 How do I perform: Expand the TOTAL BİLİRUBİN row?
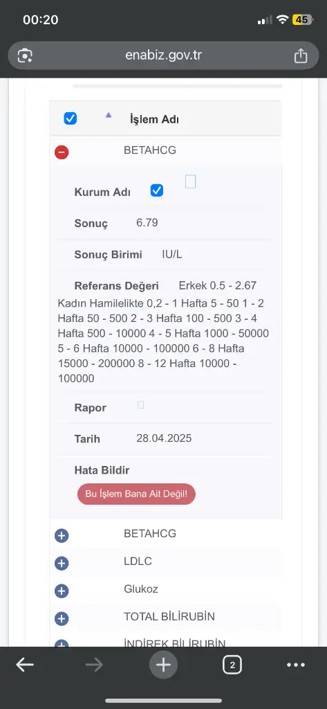coord(62,618)
